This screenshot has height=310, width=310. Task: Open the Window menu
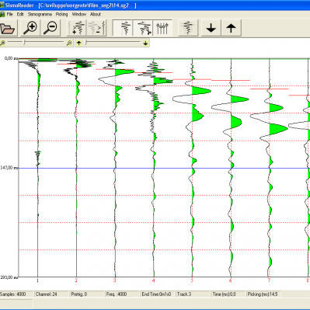point(79,14)
